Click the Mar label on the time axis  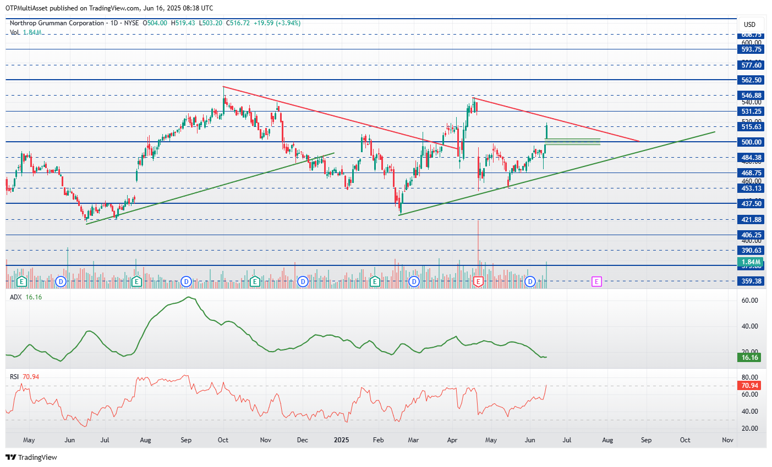coord(413,440)
